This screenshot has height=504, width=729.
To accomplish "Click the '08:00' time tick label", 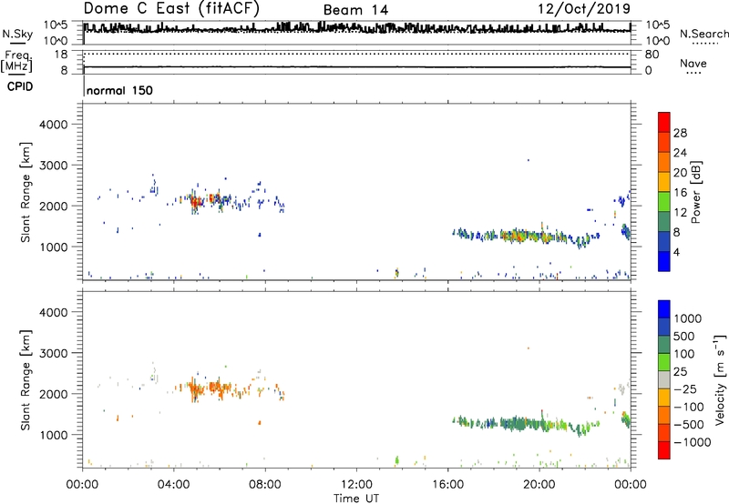I will (x=265, y=485).
